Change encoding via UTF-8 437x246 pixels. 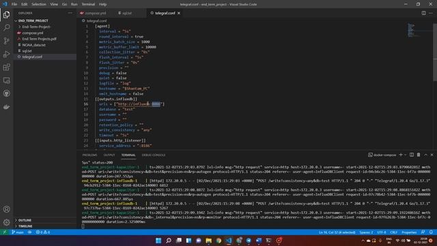point(382,232)
